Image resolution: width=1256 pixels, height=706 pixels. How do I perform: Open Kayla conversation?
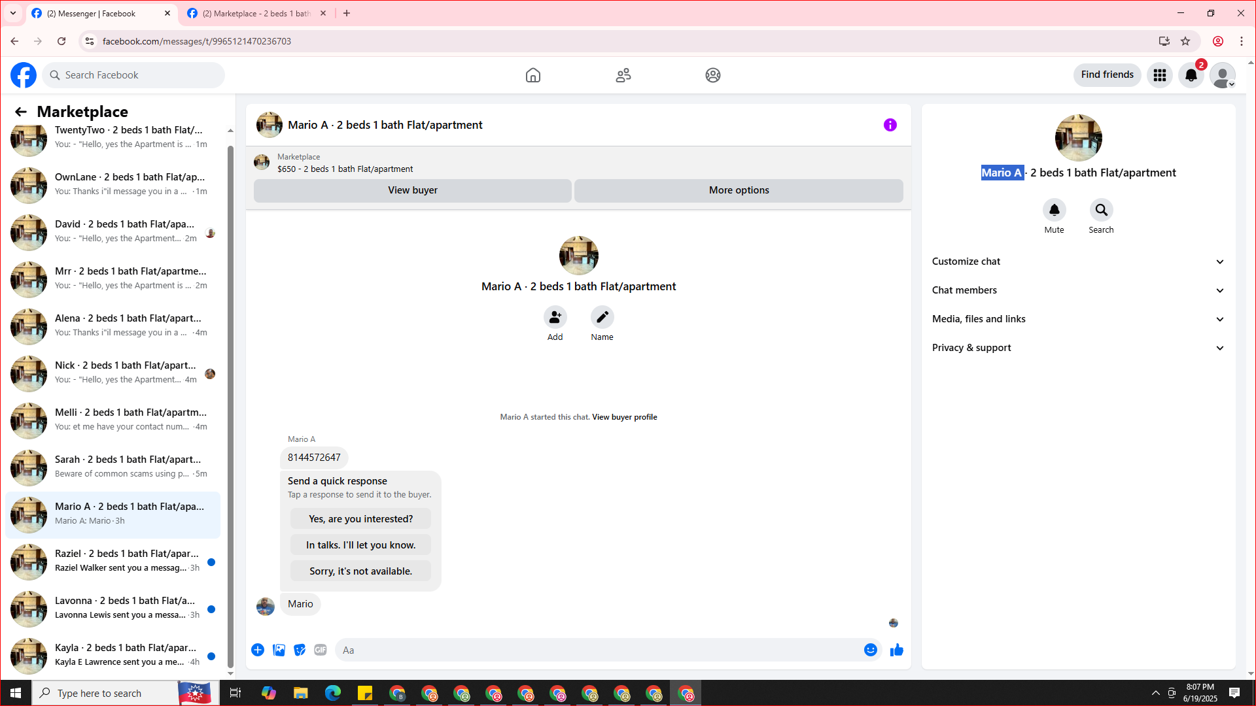click(113, 656)
